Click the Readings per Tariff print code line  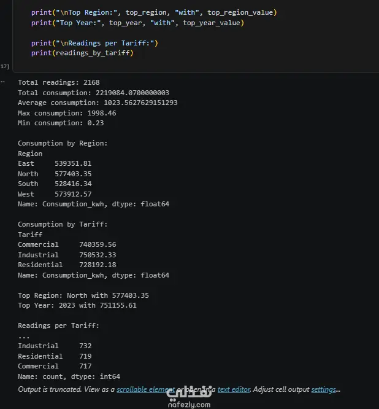94,43
